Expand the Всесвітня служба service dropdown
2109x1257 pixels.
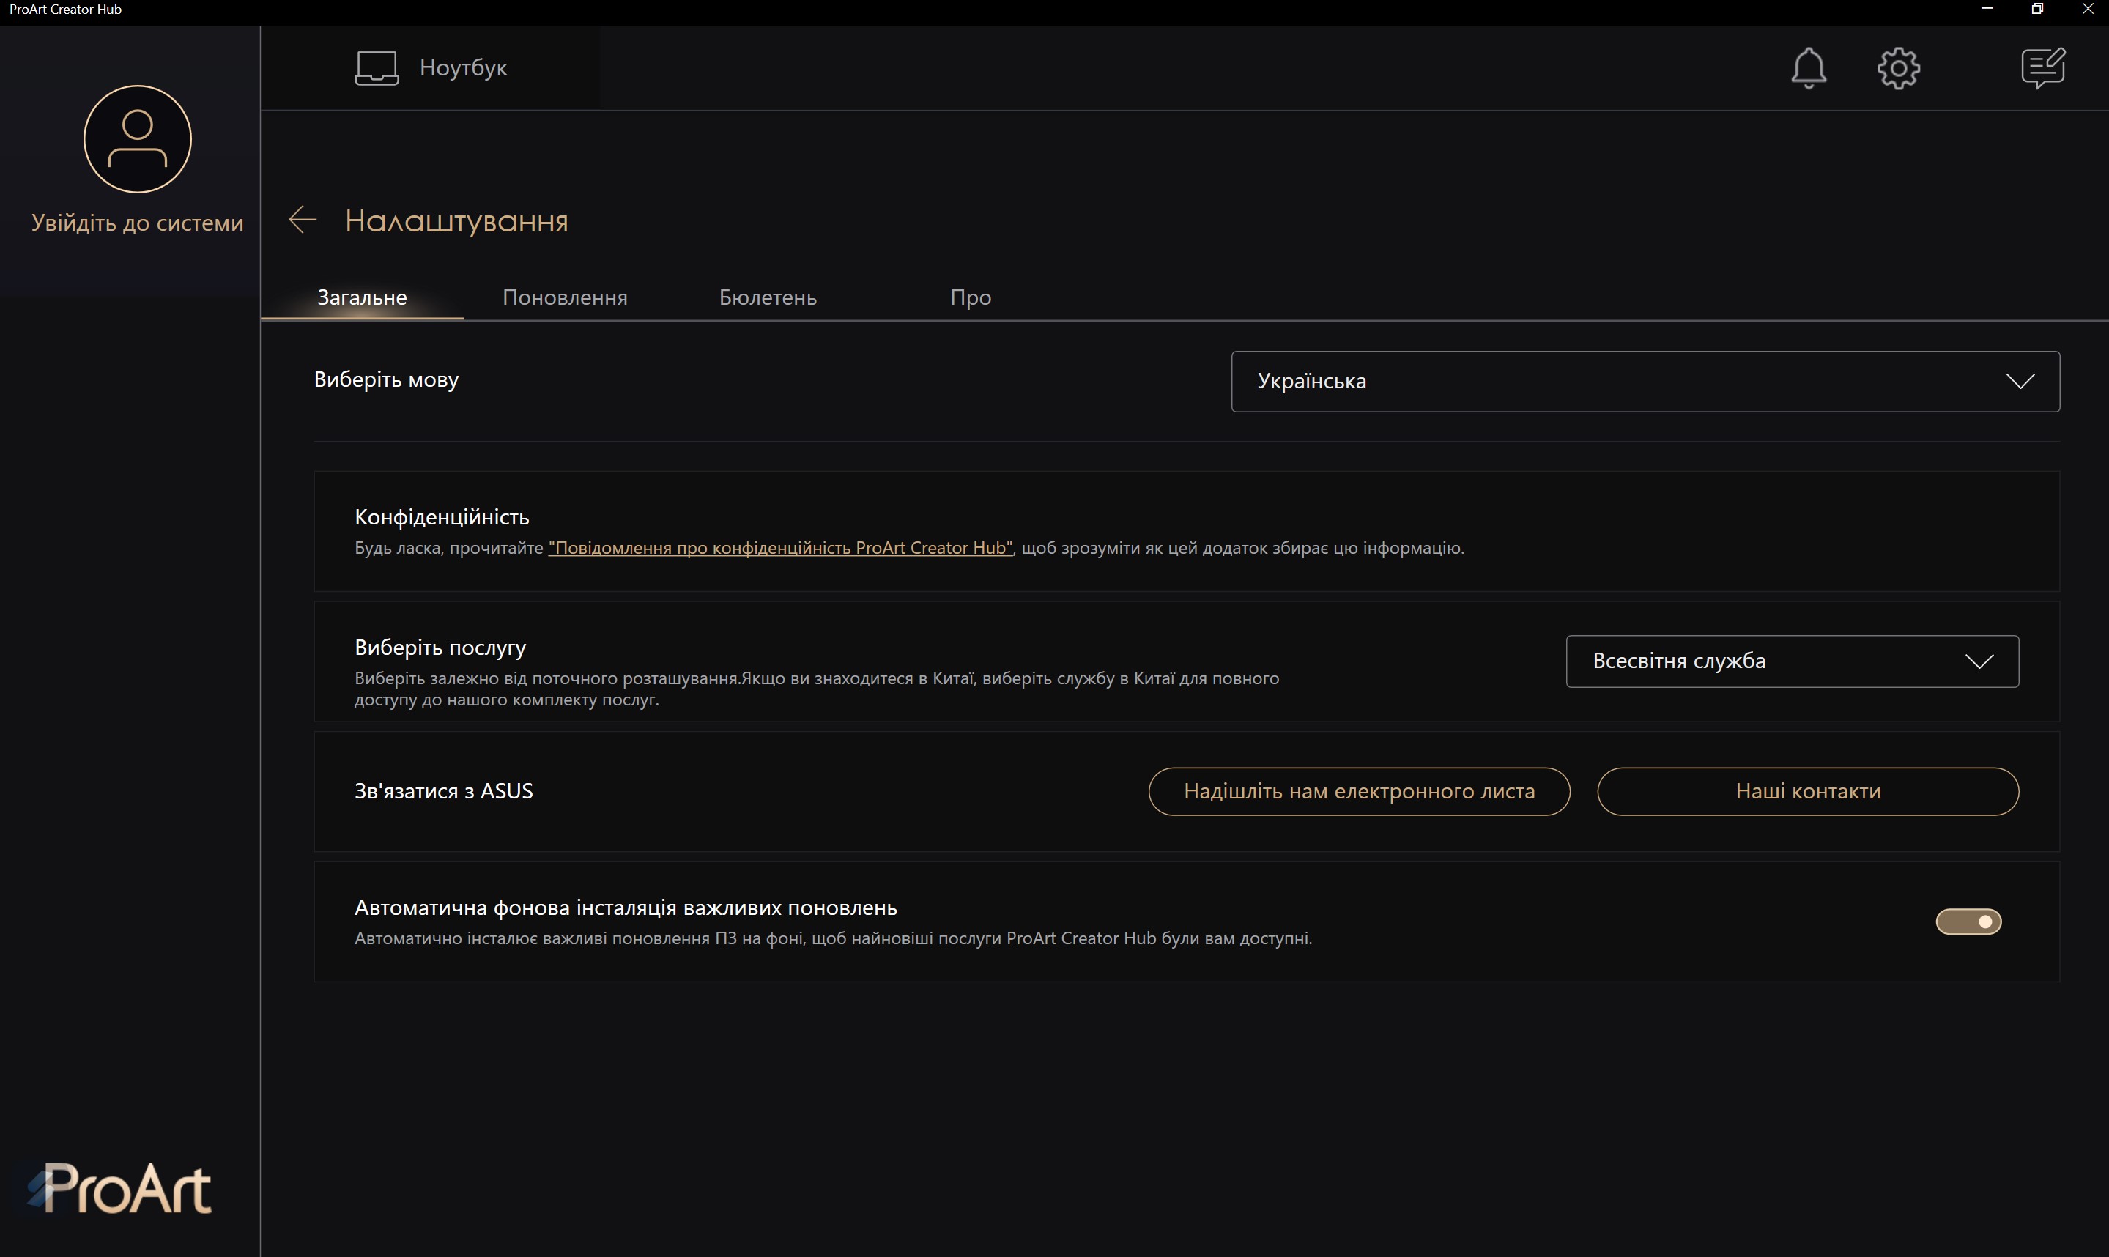1791,661
